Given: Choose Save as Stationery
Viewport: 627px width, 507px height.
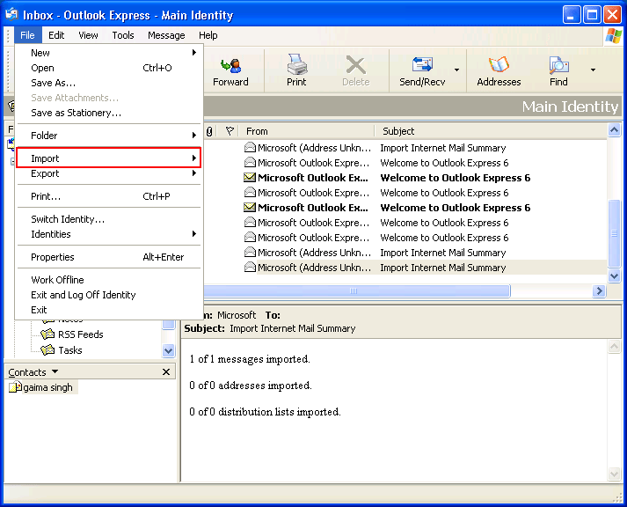Looking at the screenshot, I should coord(108,113).
